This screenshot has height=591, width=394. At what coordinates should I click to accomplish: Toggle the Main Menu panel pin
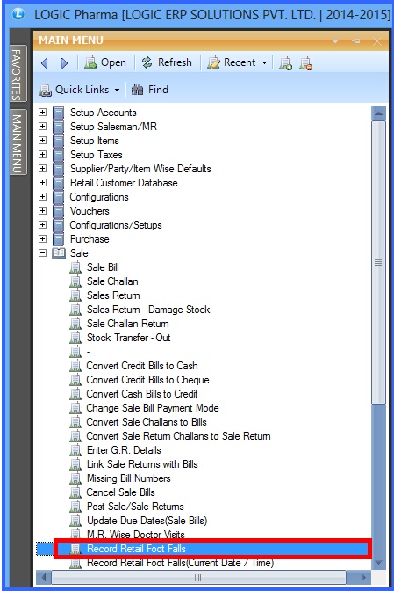point(356,41)
